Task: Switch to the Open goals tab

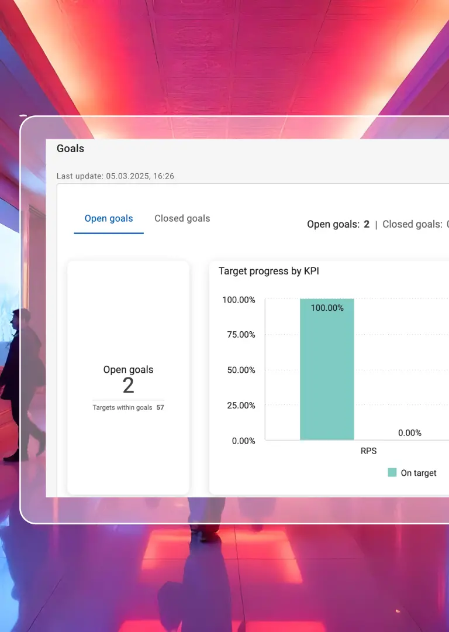Action: pos(109,218)
